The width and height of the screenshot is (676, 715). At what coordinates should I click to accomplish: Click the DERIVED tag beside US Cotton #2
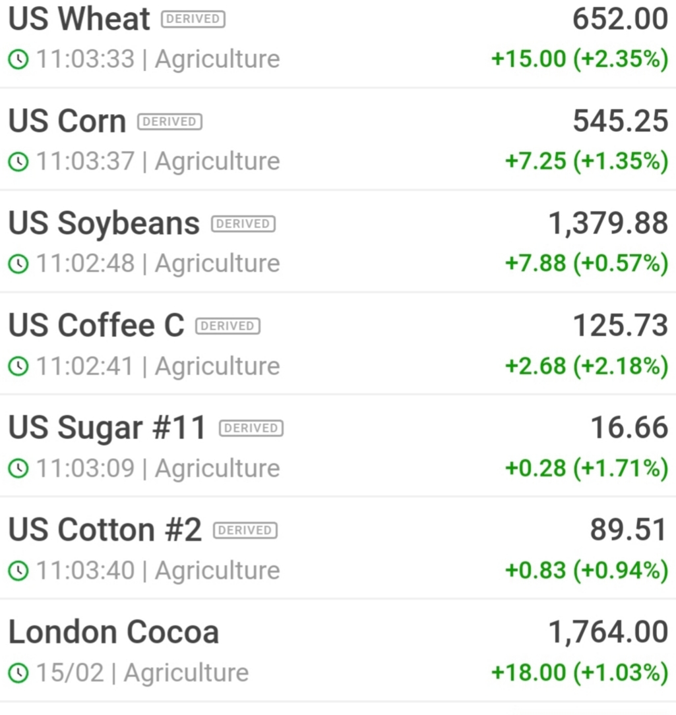pyautogui.click(x=245, y=530)
